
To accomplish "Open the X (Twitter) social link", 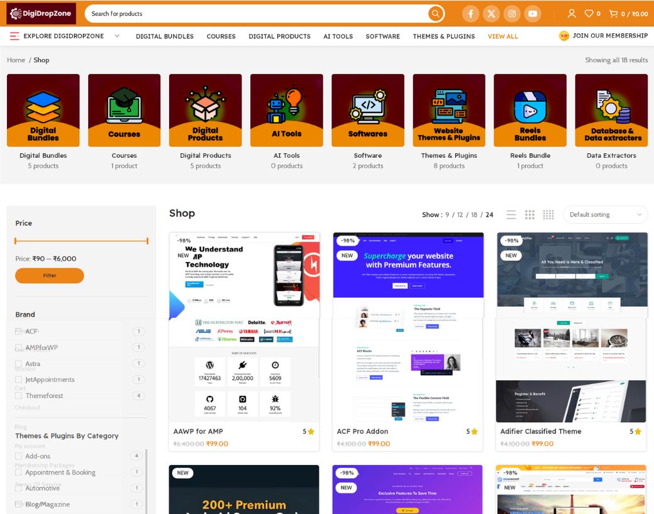I will (x=491, y=14).
